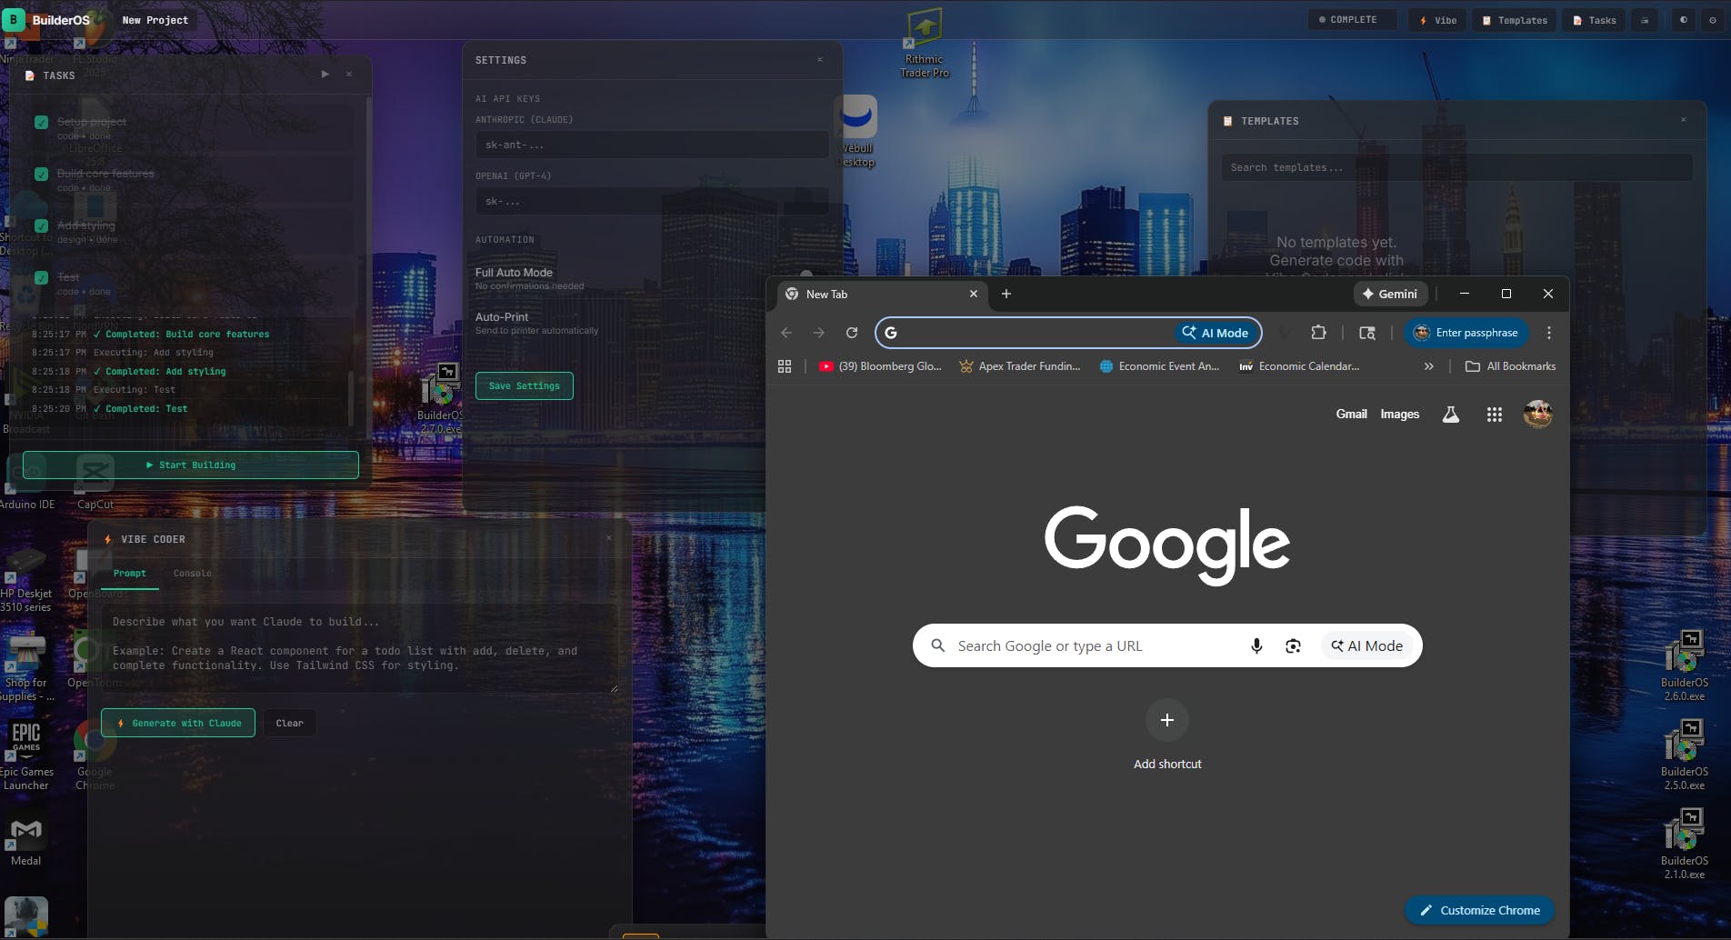Click the Search templates input field
Viewport: 1731px width, 940px height.
click(x=1456, y=168)
